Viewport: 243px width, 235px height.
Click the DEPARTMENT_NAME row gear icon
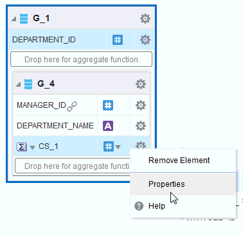click(x=141, y=126)
